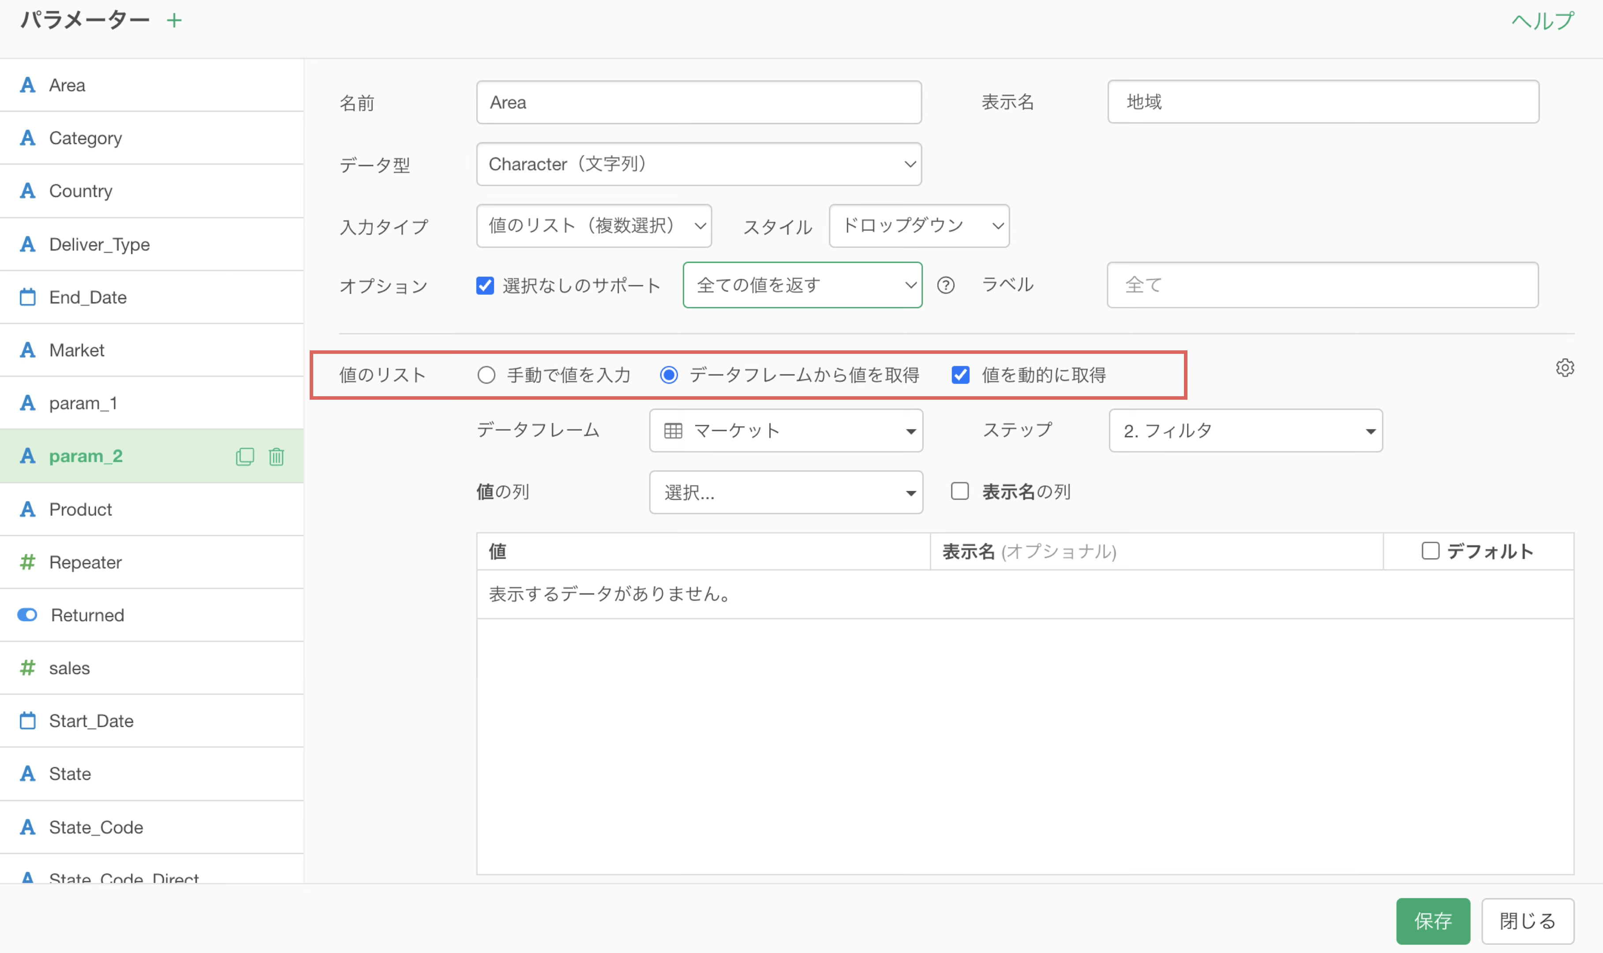This screenshot has height=953, width=1603.
Task: Open the ステップ 2. フィルタ dropdown
Action: tap(1245, 430)
